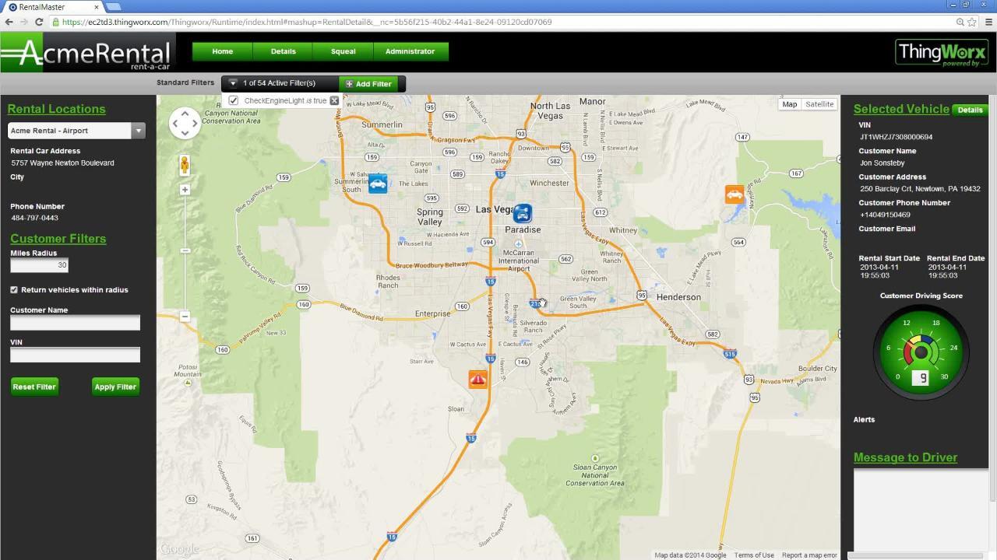Click the blue car marker near Summerlin South
This screenshot has height=560, width=997.
[378, 184]
